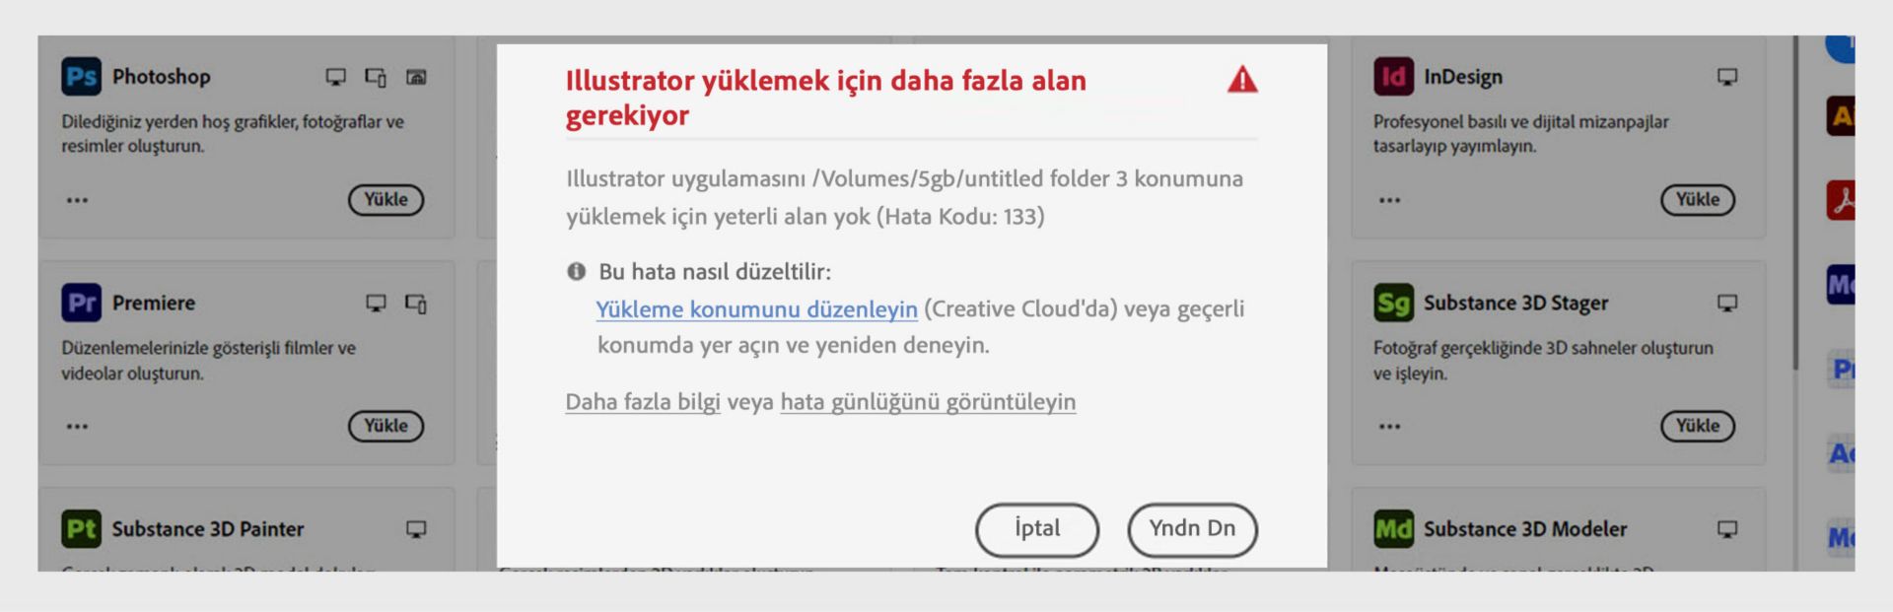Click the Illustrator Ai icon in right sidebar
Image resolution: width=1893 pixels, height=612 pixels.
click(x=1841, y=116)
